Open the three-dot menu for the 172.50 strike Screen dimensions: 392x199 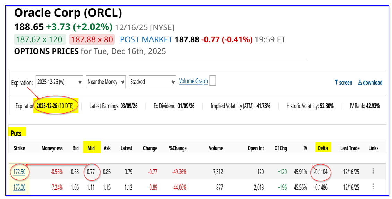pyautogui.click(x=373, y=171)
